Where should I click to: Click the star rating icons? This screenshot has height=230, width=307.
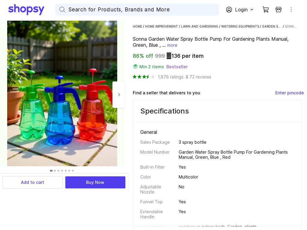coord(144,77)
